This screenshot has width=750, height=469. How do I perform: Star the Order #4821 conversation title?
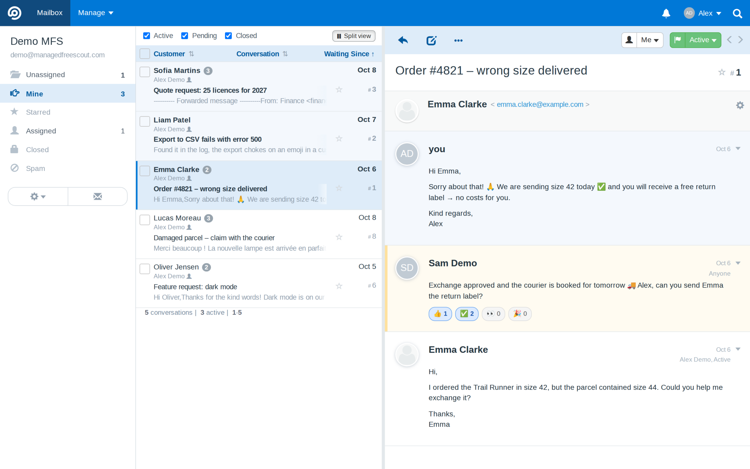[x=722, y=72]
